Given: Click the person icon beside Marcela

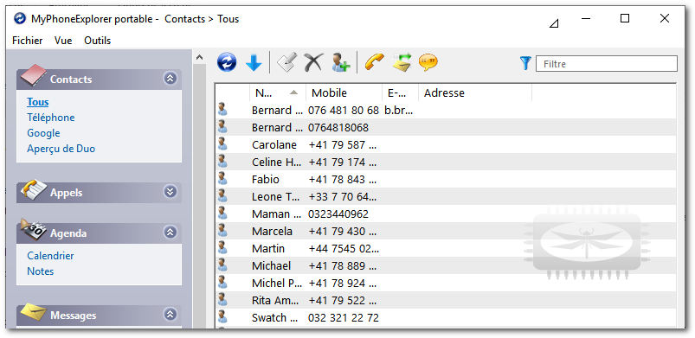Looking at the screenshot, I should point(222,231).
